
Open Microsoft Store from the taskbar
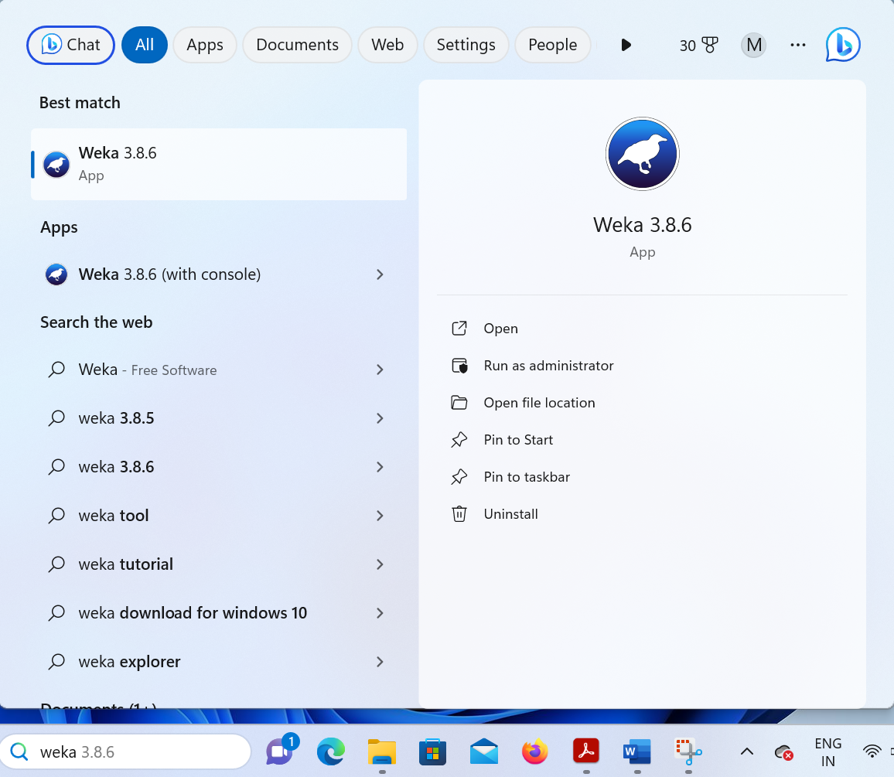pyautogui.click(x=433, y=752)
